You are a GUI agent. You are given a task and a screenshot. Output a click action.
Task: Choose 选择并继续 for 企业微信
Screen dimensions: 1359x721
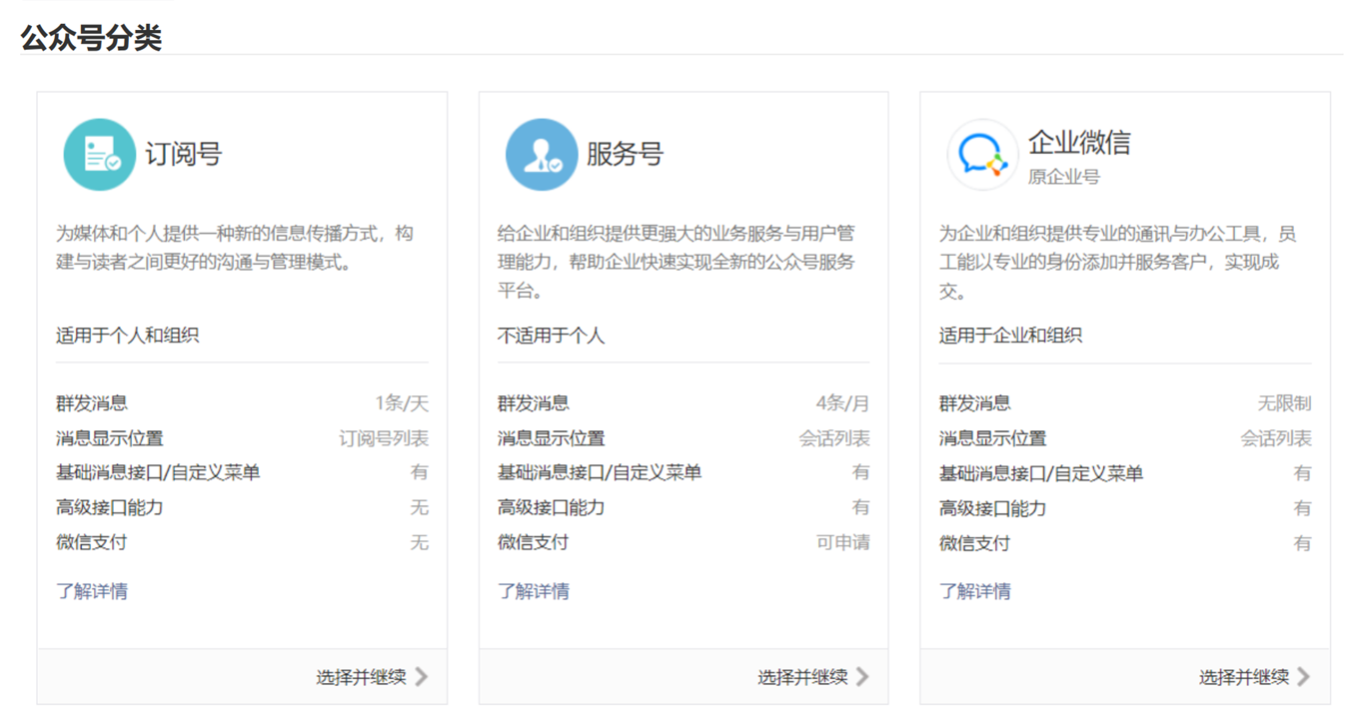pos(1244,677)
